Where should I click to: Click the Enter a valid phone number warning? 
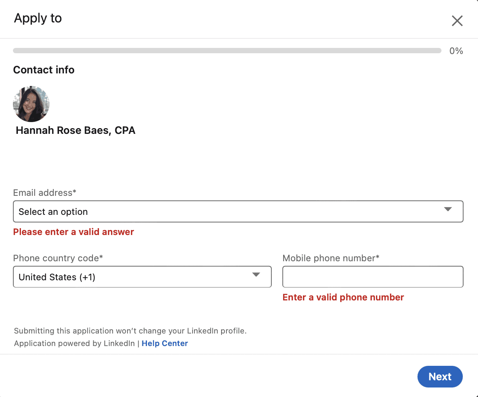(x=343, y=297)
